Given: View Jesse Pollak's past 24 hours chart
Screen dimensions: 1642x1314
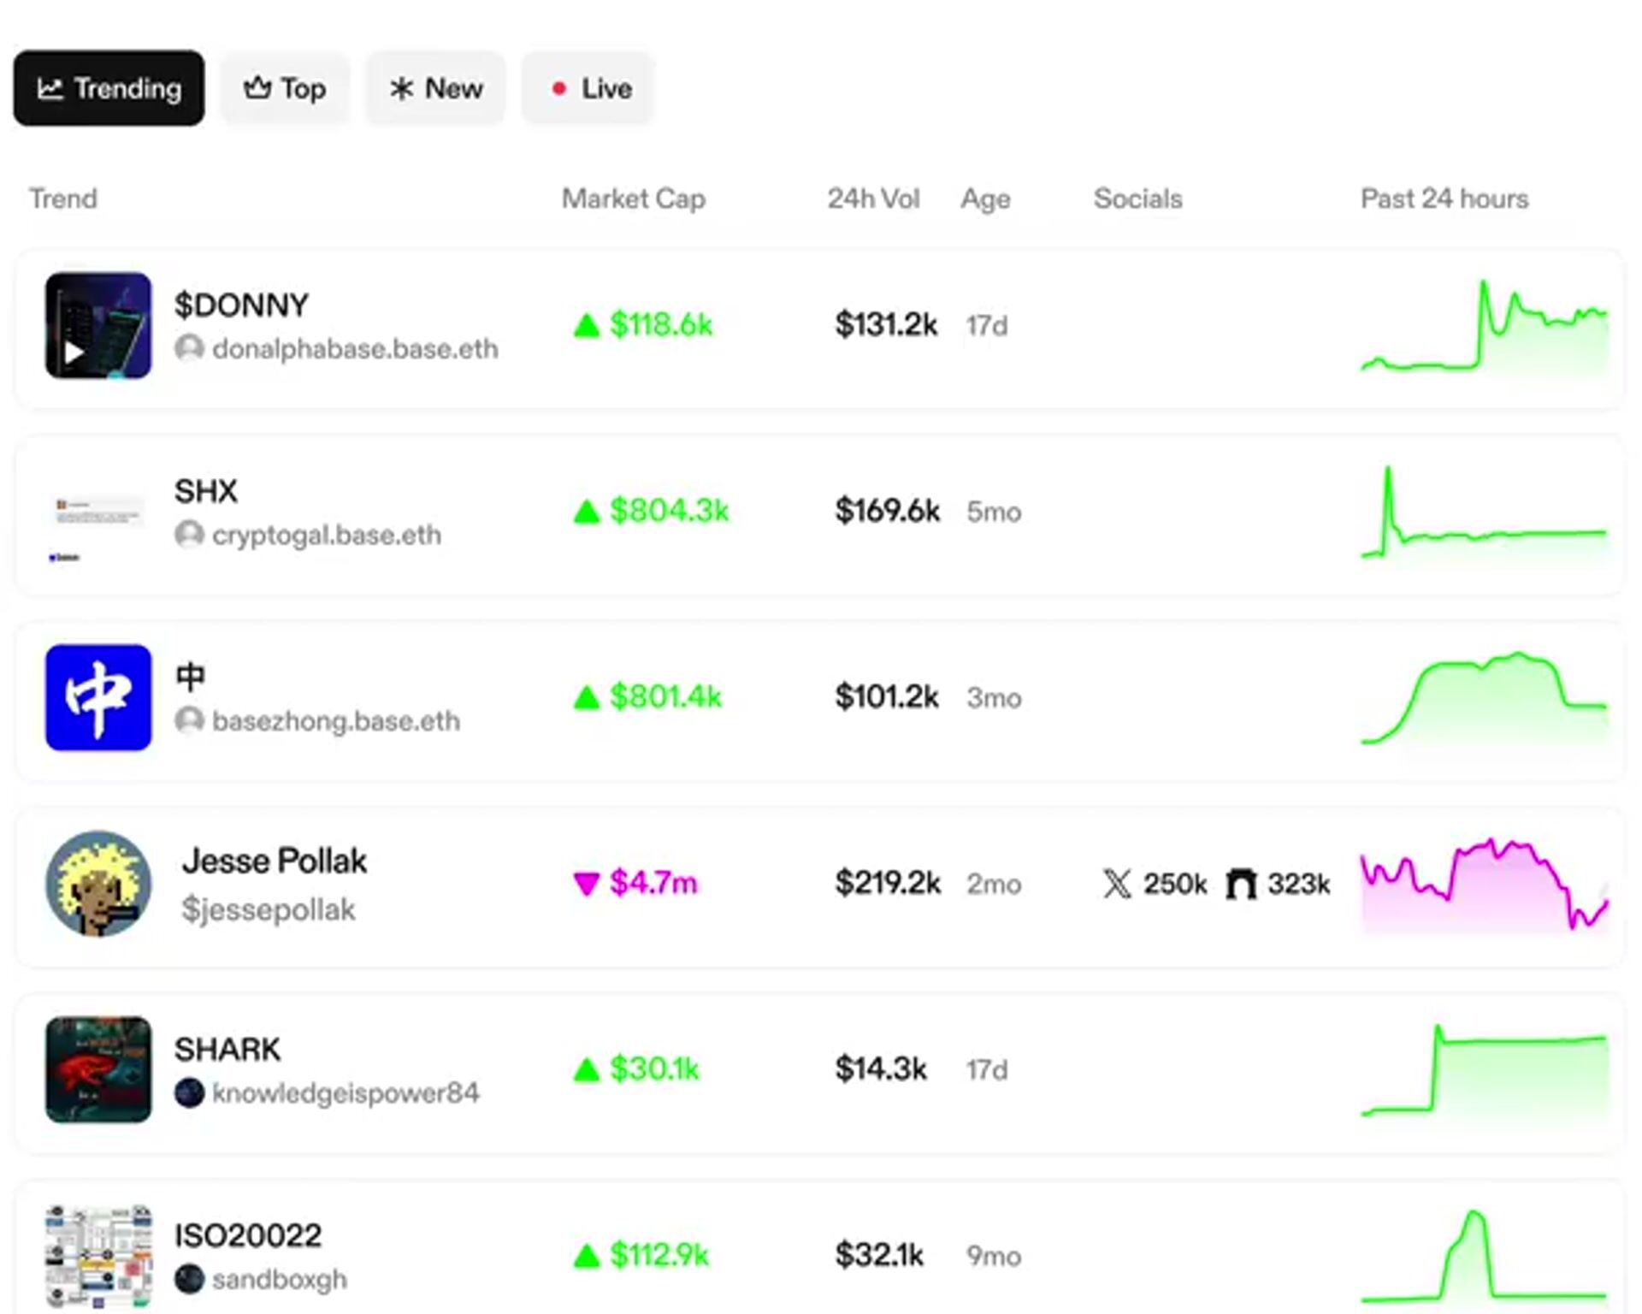Looking at the screenshot, I should (1484, 885).
